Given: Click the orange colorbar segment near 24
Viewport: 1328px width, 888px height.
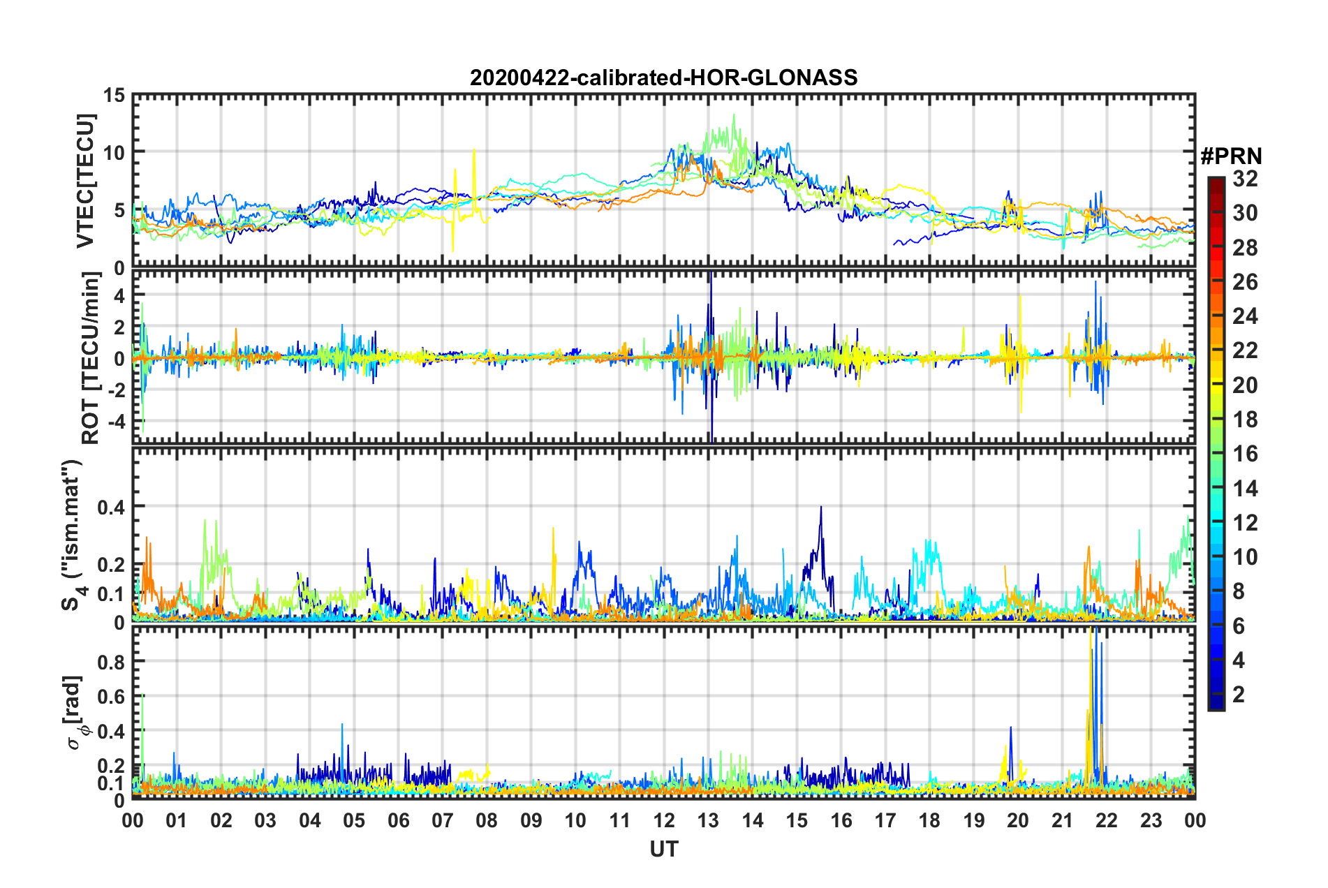Looking at the screenshot, I should click(x=1216, y=317).
